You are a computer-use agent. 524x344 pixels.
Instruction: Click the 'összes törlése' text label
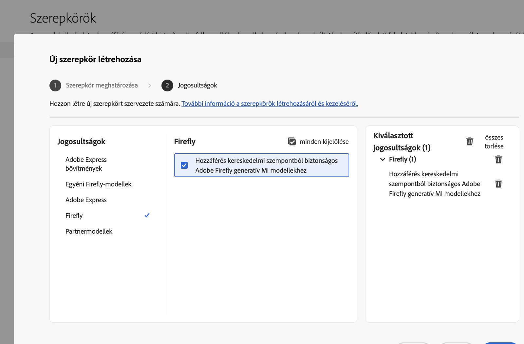[x=494, y=142]
